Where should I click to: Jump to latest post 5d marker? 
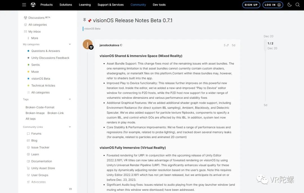[x=265, y=105]
